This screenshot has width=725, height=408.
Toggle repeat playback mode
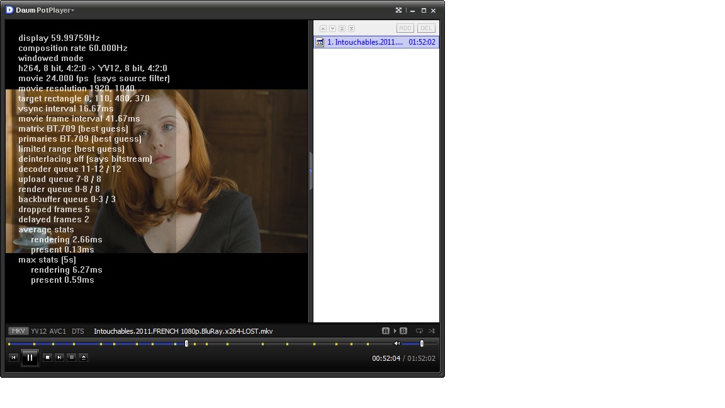[419, 331]
